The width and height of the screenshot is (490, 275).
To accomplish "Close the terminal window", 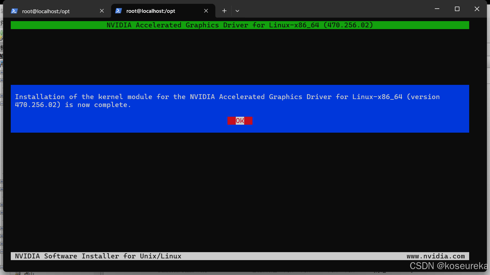I will 477,9.
